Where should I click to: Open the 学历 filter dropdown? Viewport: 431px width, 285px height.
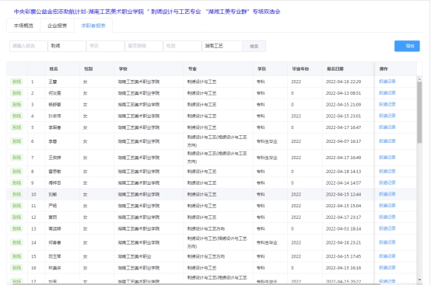(106, 46)
